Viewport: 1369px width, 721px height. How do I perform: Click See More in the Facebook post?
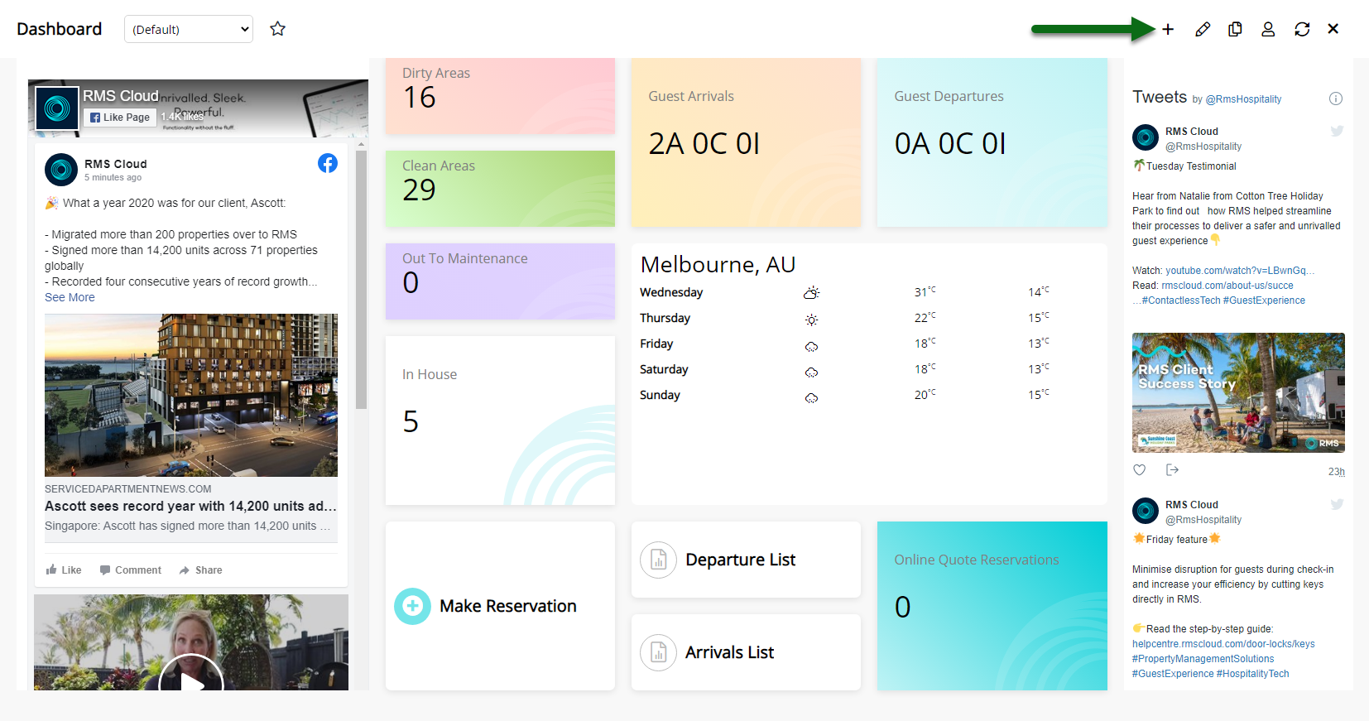[x=70, y=297]
